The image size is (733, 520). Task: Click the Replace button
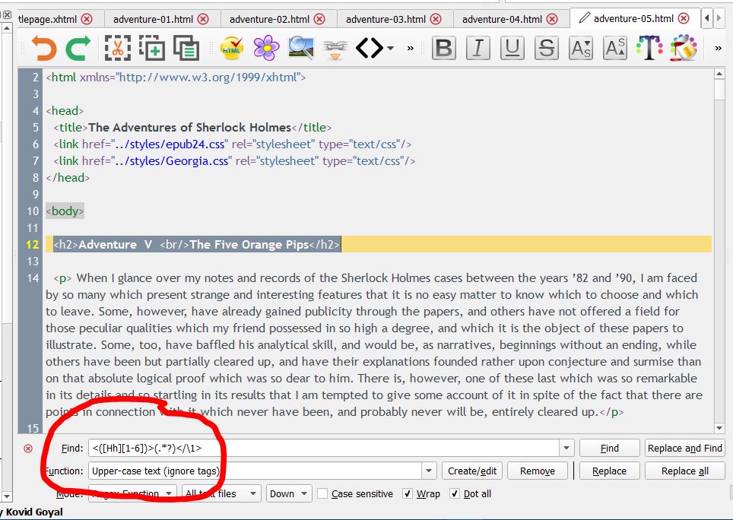609,471
